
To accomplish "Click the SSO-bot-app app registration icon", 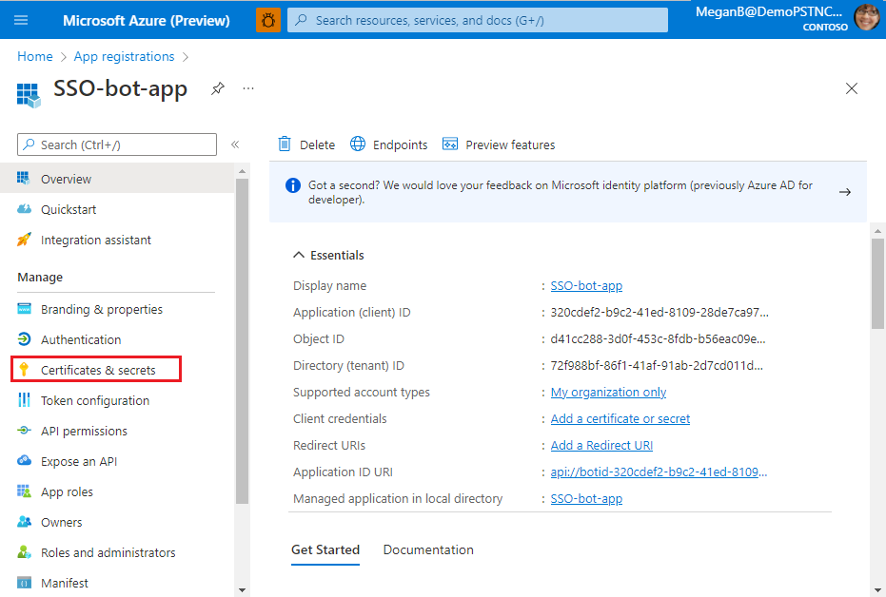I will point(29,95).
